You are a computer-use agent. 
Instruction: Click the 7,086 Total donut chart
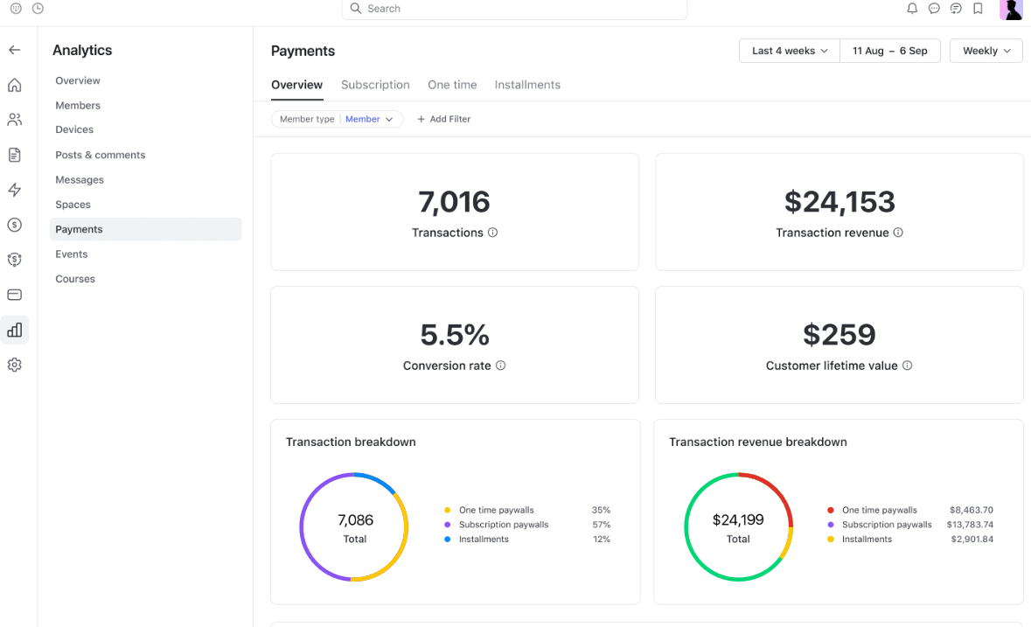[354, 527]
